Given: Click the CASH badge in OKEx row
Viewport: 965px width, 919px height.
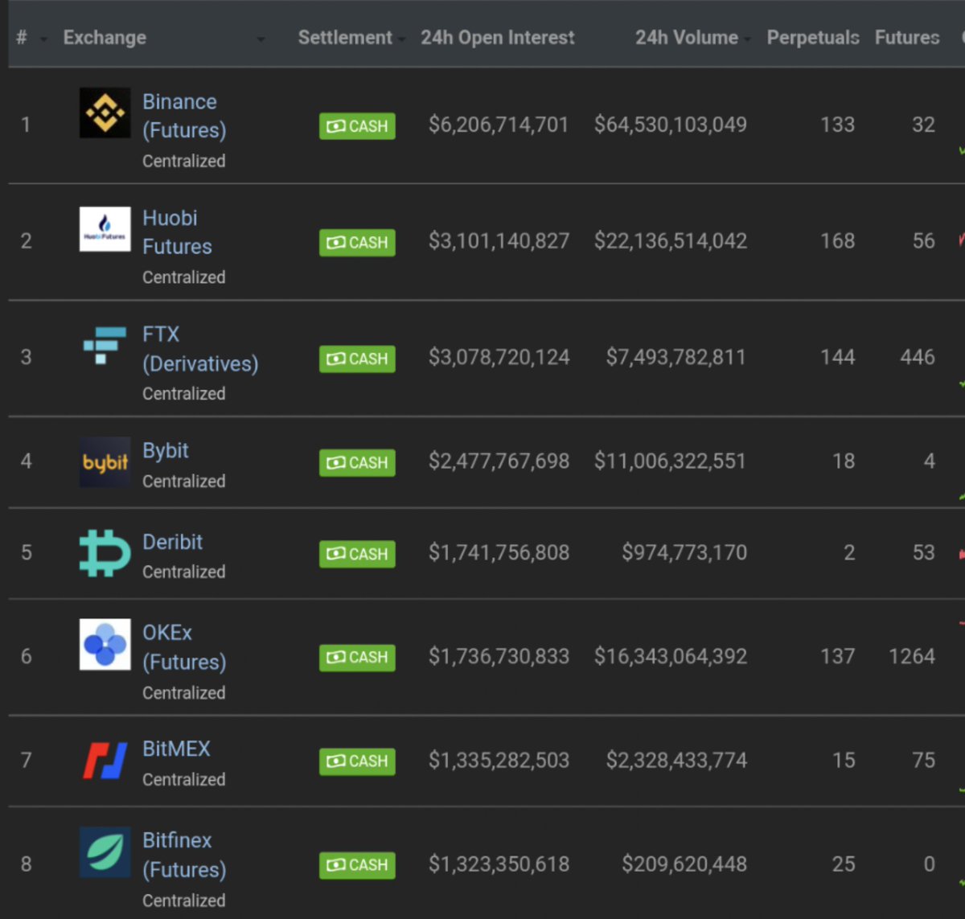Looking at the screenshot, I should (x=357, y=658).
